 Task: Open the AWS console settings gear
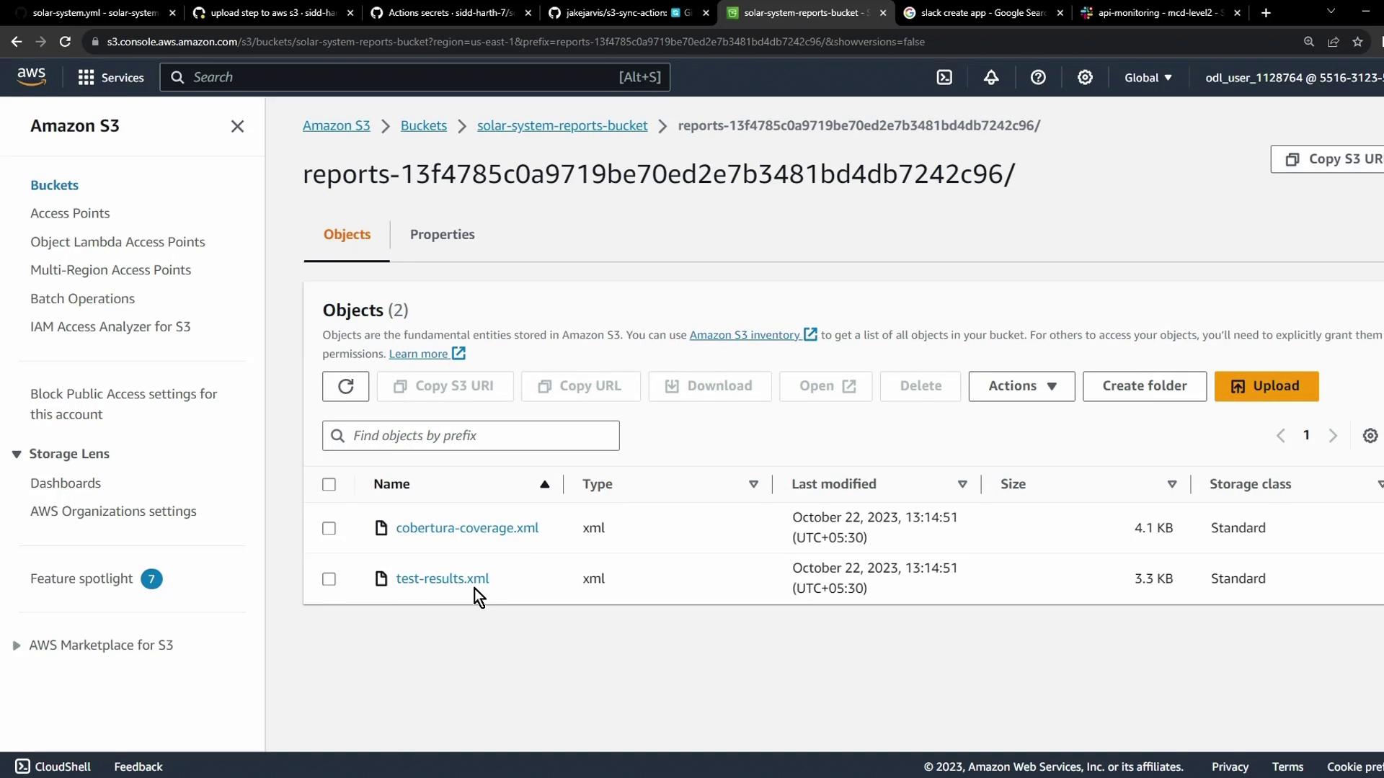1085,78
